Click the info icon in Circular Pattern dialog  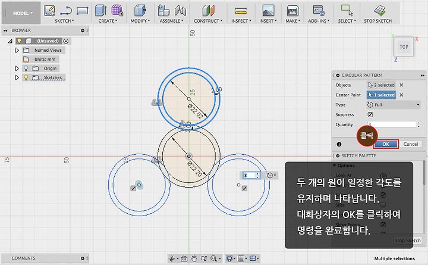339,144
